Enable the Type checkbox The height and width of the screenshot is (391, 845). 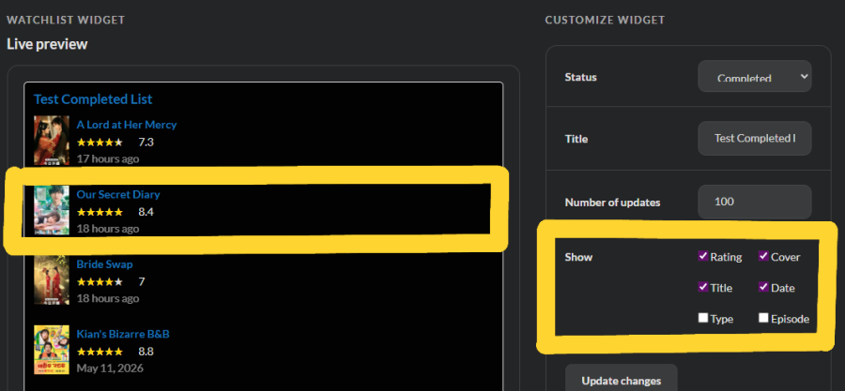click(x=702, y=318)
